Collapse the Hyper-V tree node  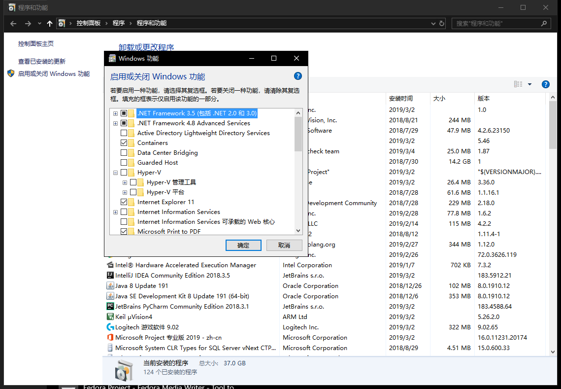pyautogui.click(x=116, y=173)
